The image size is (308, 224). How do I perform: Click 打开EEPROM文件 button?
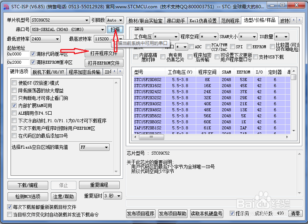click(104, 63)
